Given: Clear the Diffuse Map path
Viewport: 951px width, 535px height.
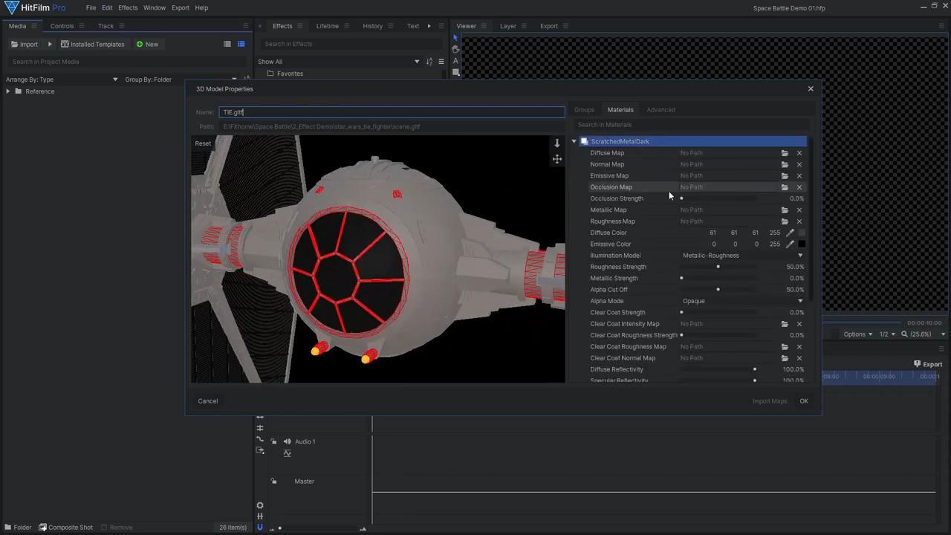Looking at the screenshot, I should pyautogui.click(x=799, y=153).
